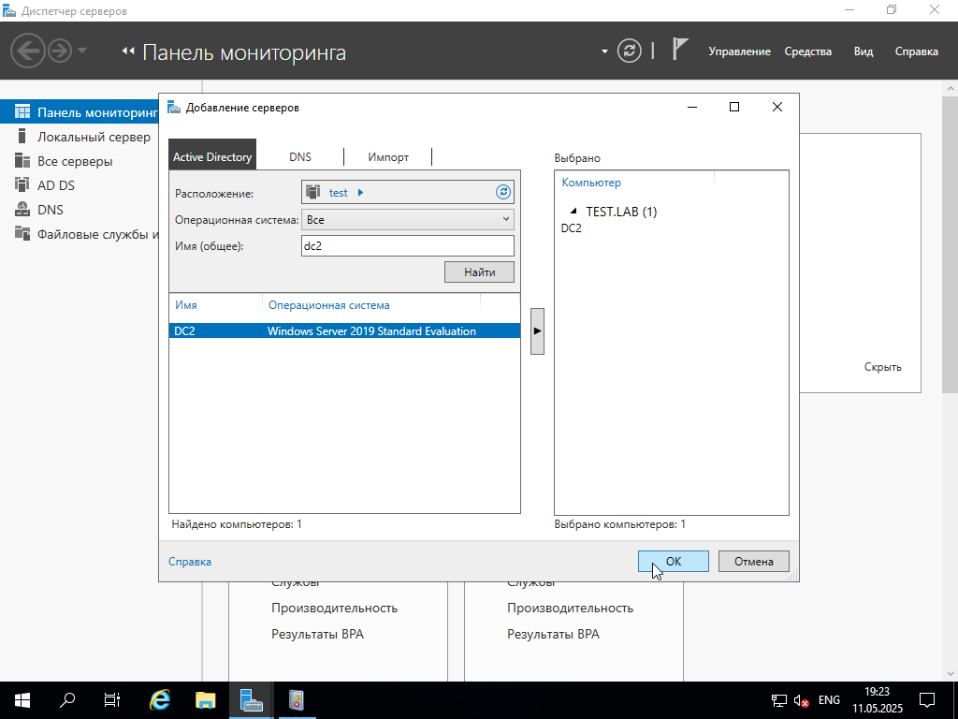The image size is (958, 719).
Task: Click the forward navigation arrow in Server Manager
Action: coord(60,51)
